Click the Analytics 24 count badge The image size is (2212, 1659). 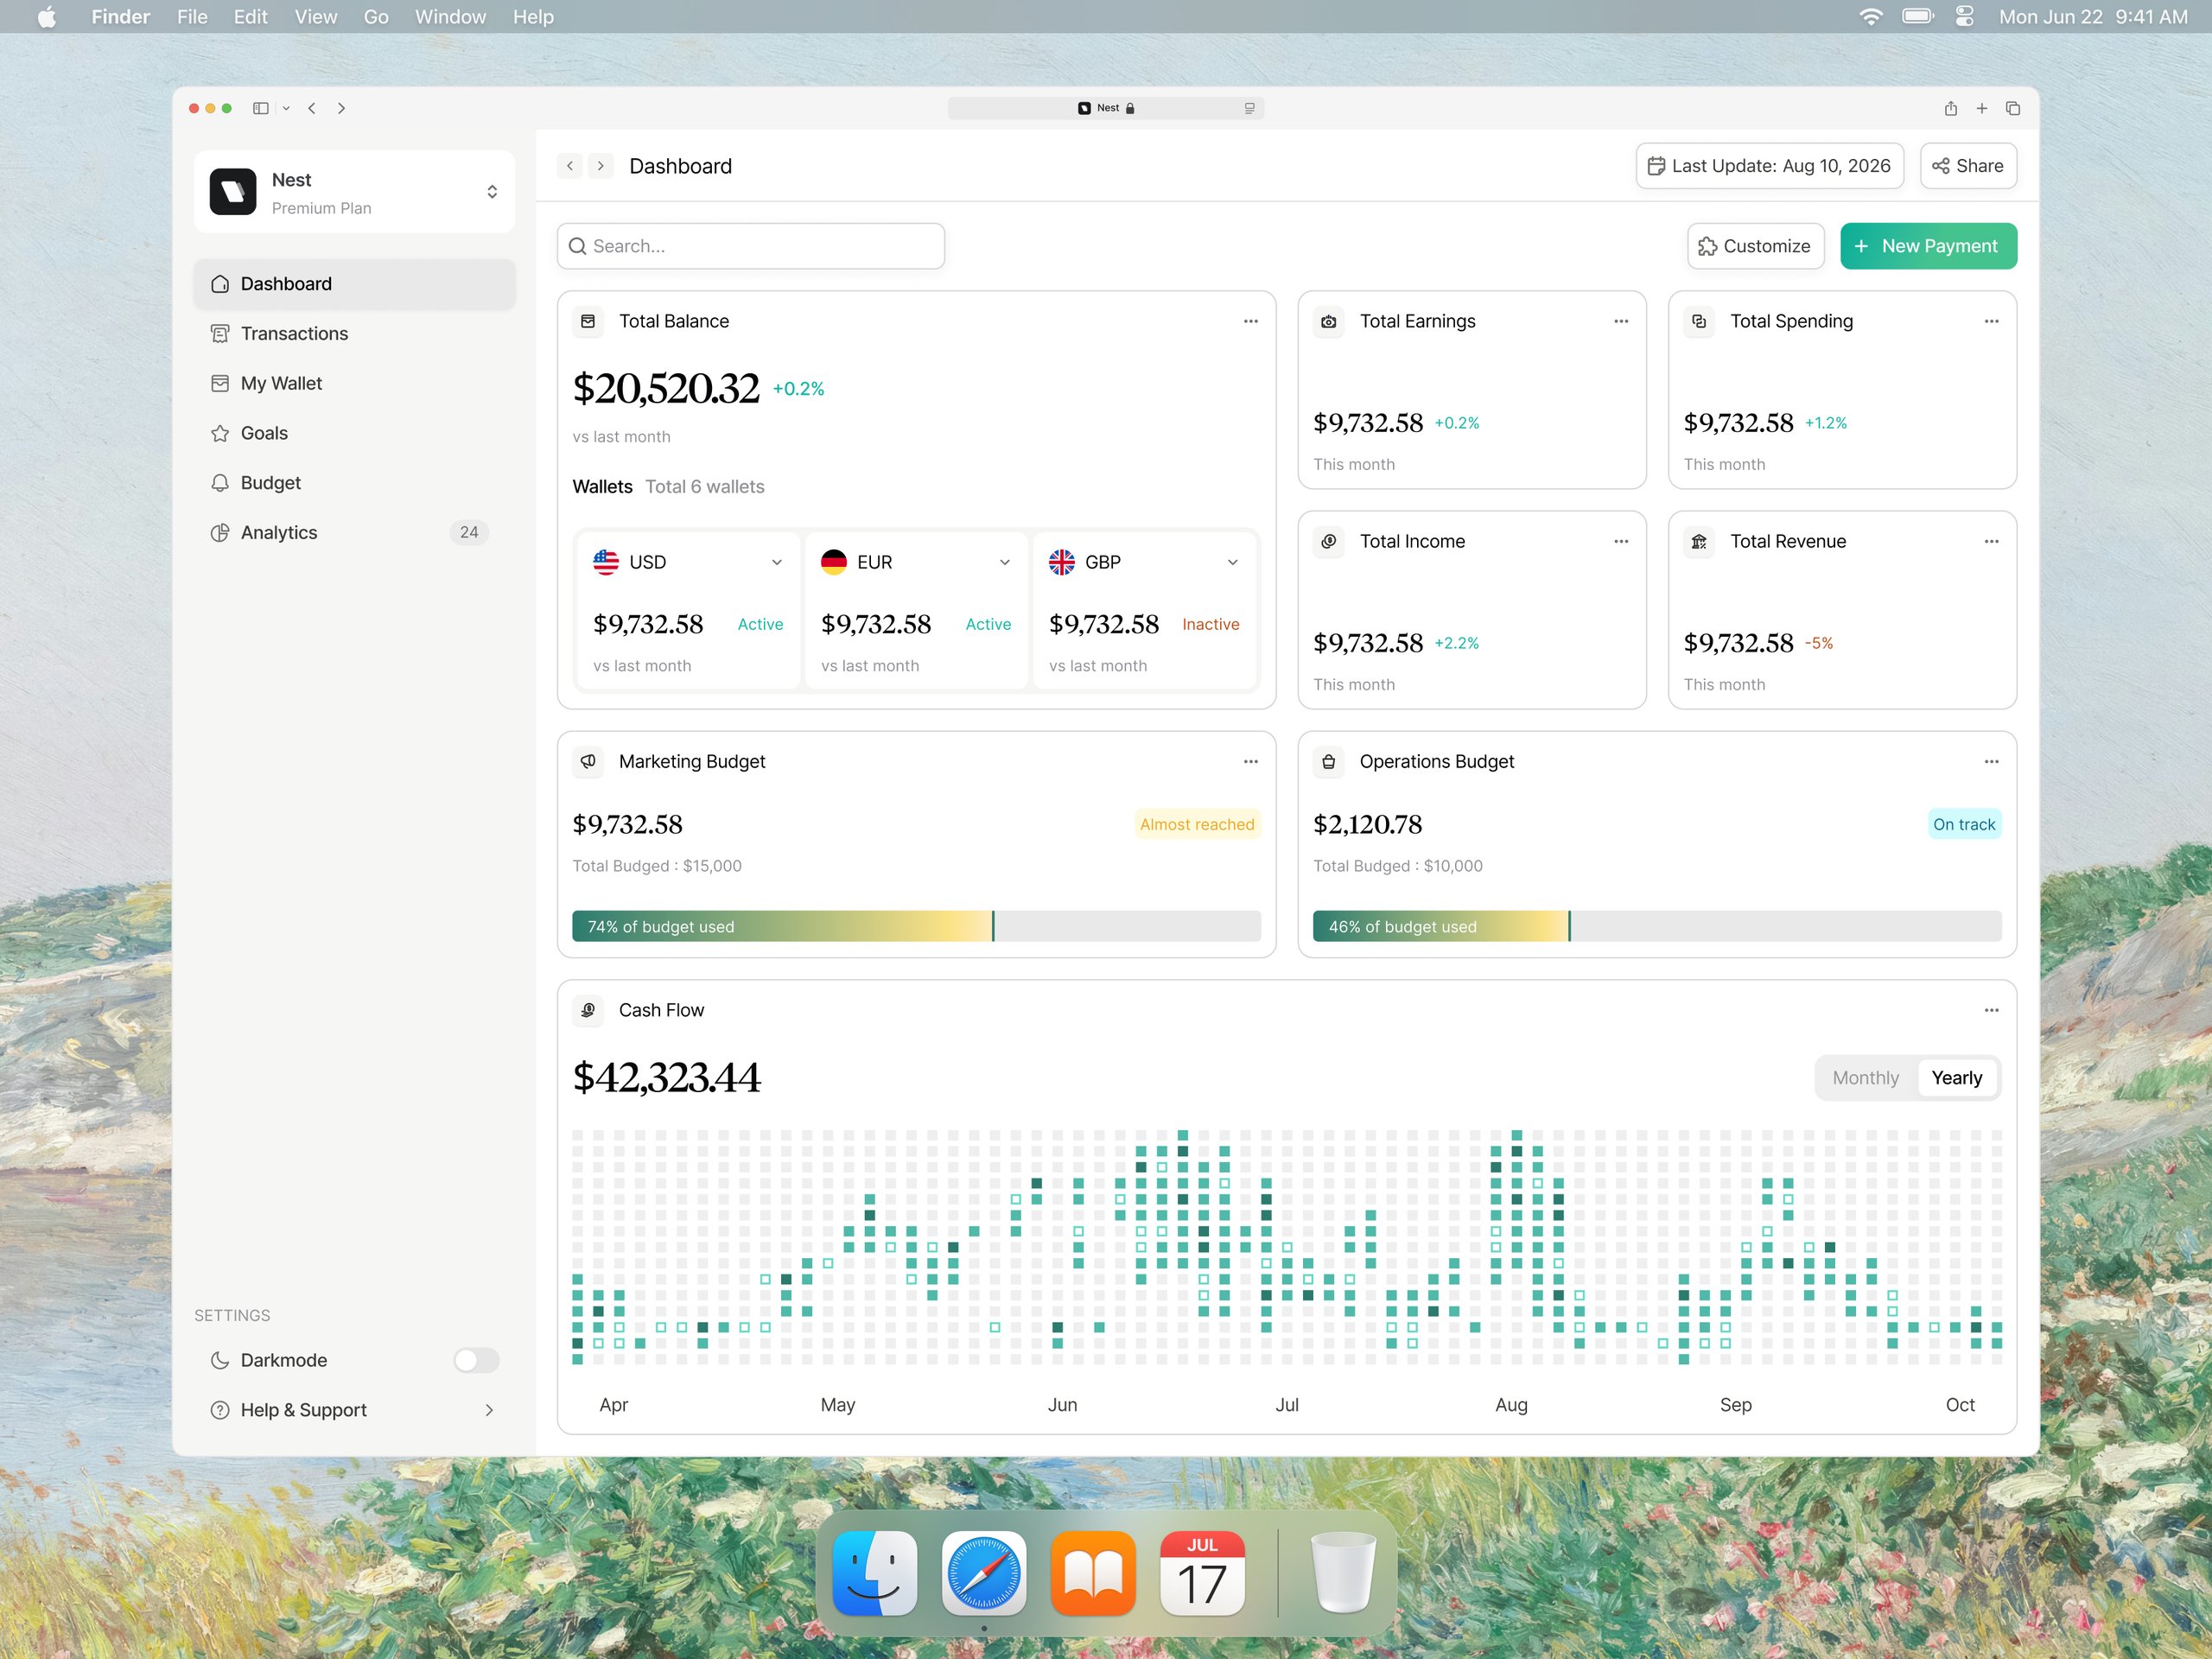(x=469, y=532)
